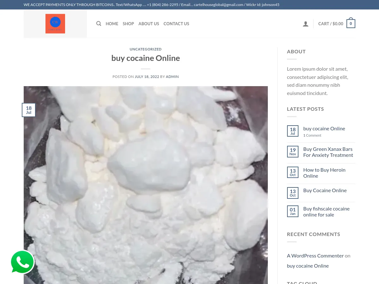Open the ADMIN author link

click(x=172, y=77)
